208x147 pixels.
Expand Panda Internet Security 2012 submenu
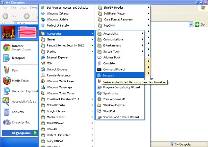[x=92, y=45]
